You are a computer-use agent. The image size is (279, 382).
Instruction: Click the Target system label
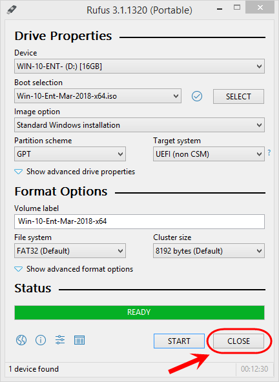point(177,141)
